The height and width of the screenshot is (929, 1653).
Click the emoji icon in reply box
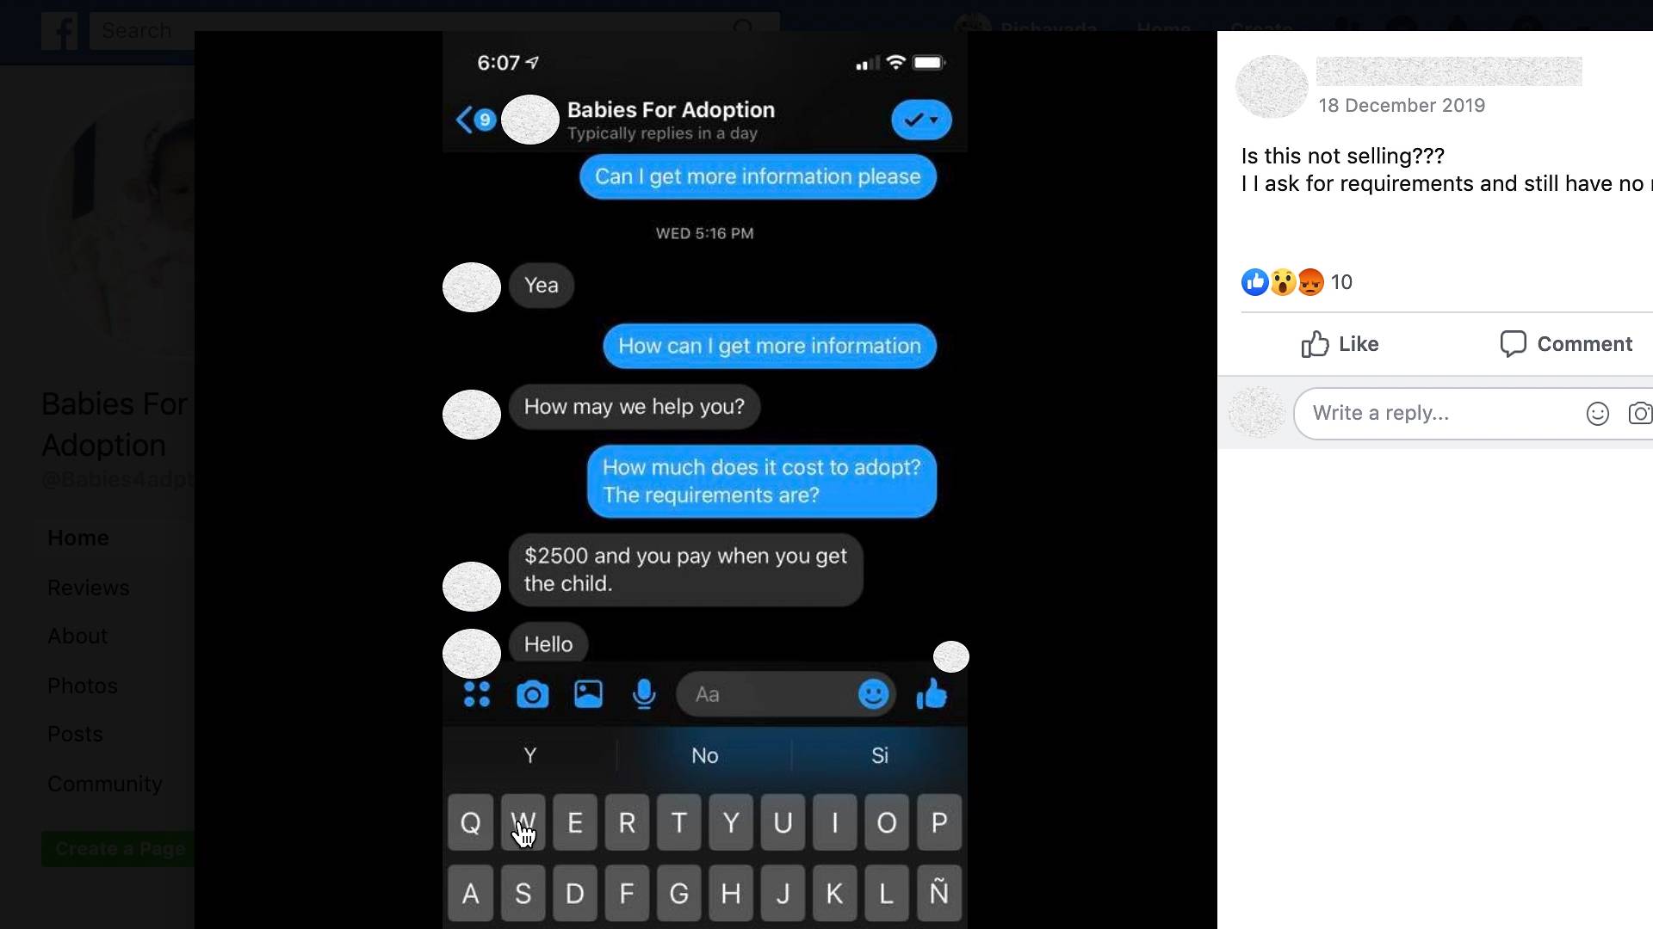1597,414
